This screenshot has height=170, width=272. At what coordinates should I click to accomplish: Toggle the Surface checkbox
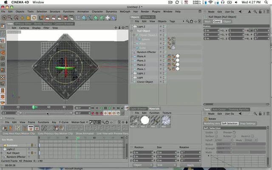pyautogui.click(x=216, y=136)
